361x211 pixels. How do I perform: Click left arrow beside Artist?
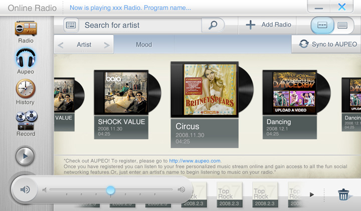coord(61,45)
